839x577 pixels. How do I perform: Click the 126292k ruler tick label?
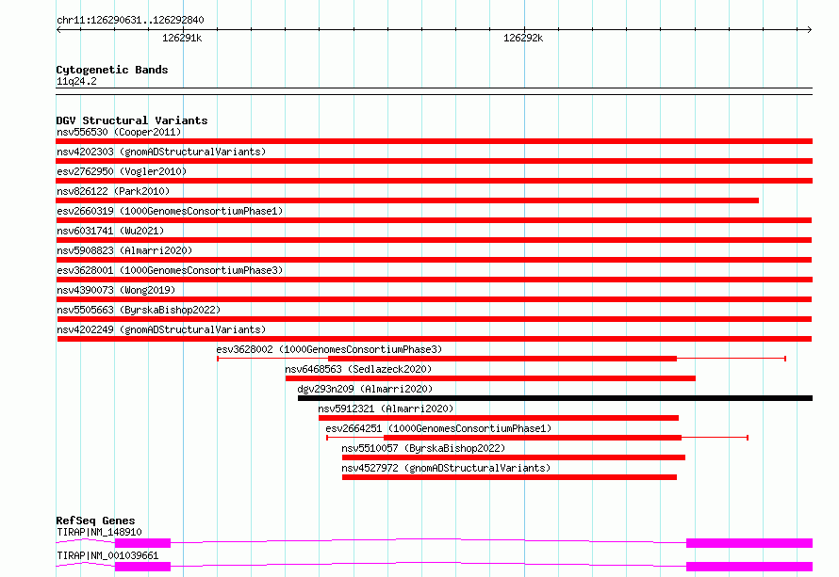pyautogui.click(x=523, y=38)
